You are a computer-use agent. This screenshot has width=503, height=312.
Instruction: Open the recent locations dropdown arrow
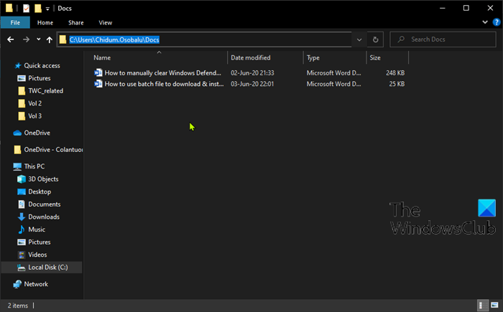click(x=39, y=39)
